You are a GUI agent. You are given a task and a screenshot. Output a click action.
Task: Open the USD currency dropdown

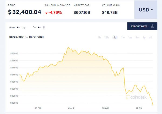(x=146, y=9)
